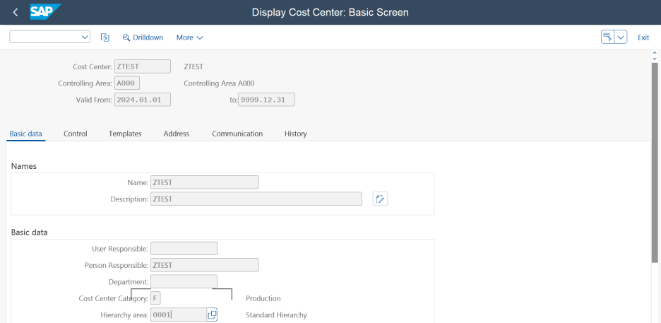Click the vertical scrollbar
Viewport: 661px width, 323px height.
click(x=655, y=163)
